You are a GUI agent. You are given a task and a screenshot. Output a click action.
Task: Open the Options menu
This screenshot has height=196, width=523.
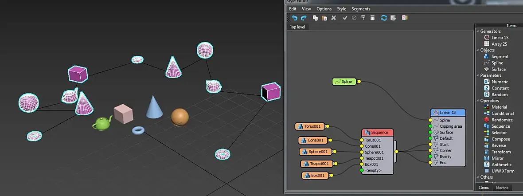(x=324, y=9)
